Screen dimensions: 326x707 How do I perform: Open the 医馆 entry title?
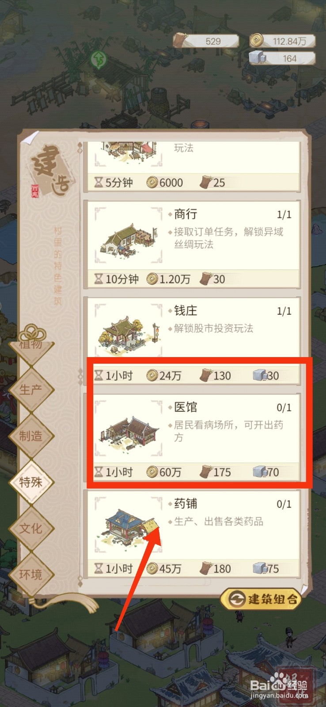(186, 407)
